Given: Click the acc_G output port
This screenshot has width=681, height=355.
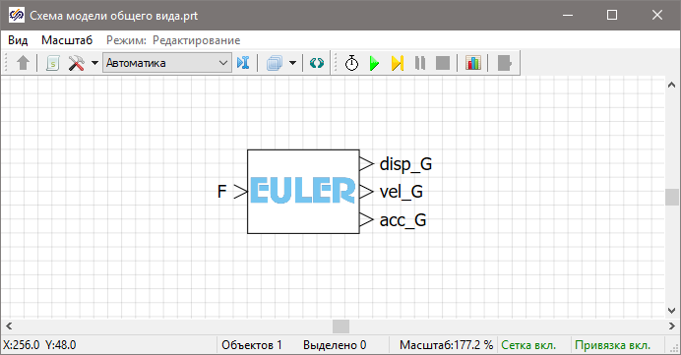Looking at the screenshot, I should tap(366, 220).
